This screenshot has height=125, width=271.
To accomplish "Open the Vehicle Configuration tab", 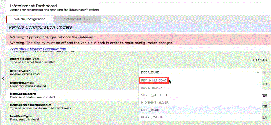I will [x=30, y=19].
